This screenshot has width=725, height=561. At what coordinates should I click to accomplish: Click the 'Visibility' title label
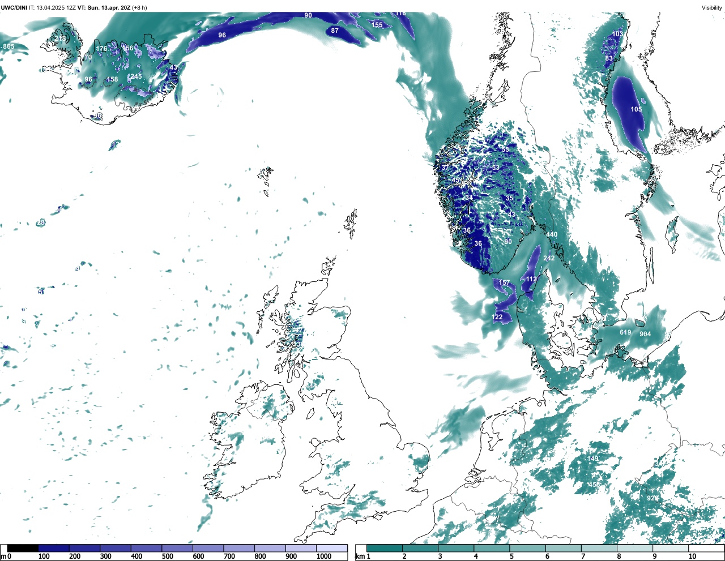click(x=711, y=7)
